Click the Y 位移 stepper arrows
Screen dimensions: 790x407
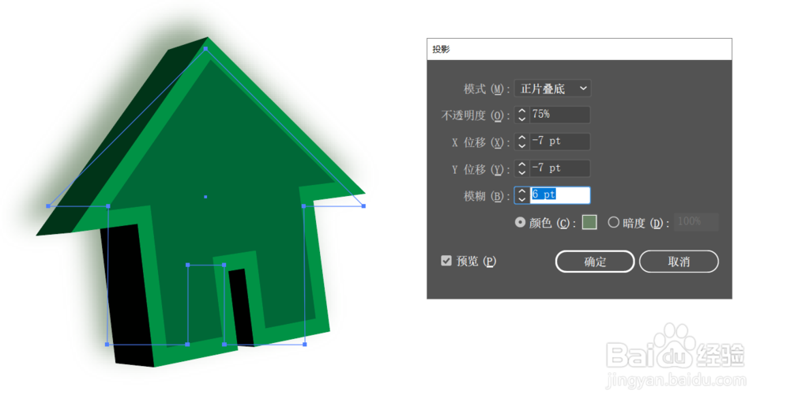point(522,168)
